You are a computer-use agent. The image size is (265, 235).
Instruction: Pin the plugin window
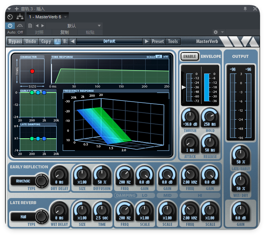tap(245, 9)
